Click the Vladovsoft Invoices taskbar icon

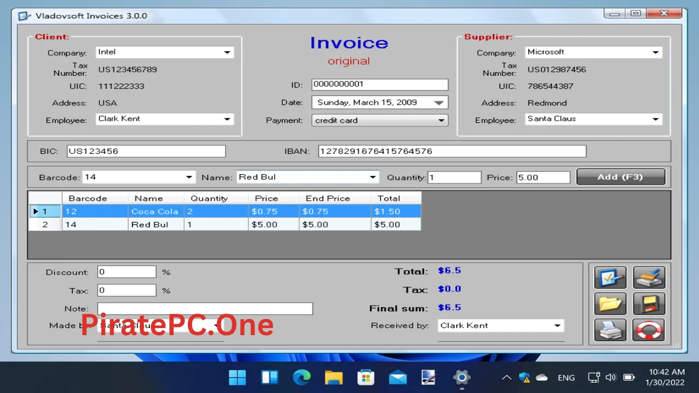click(429, 377)
